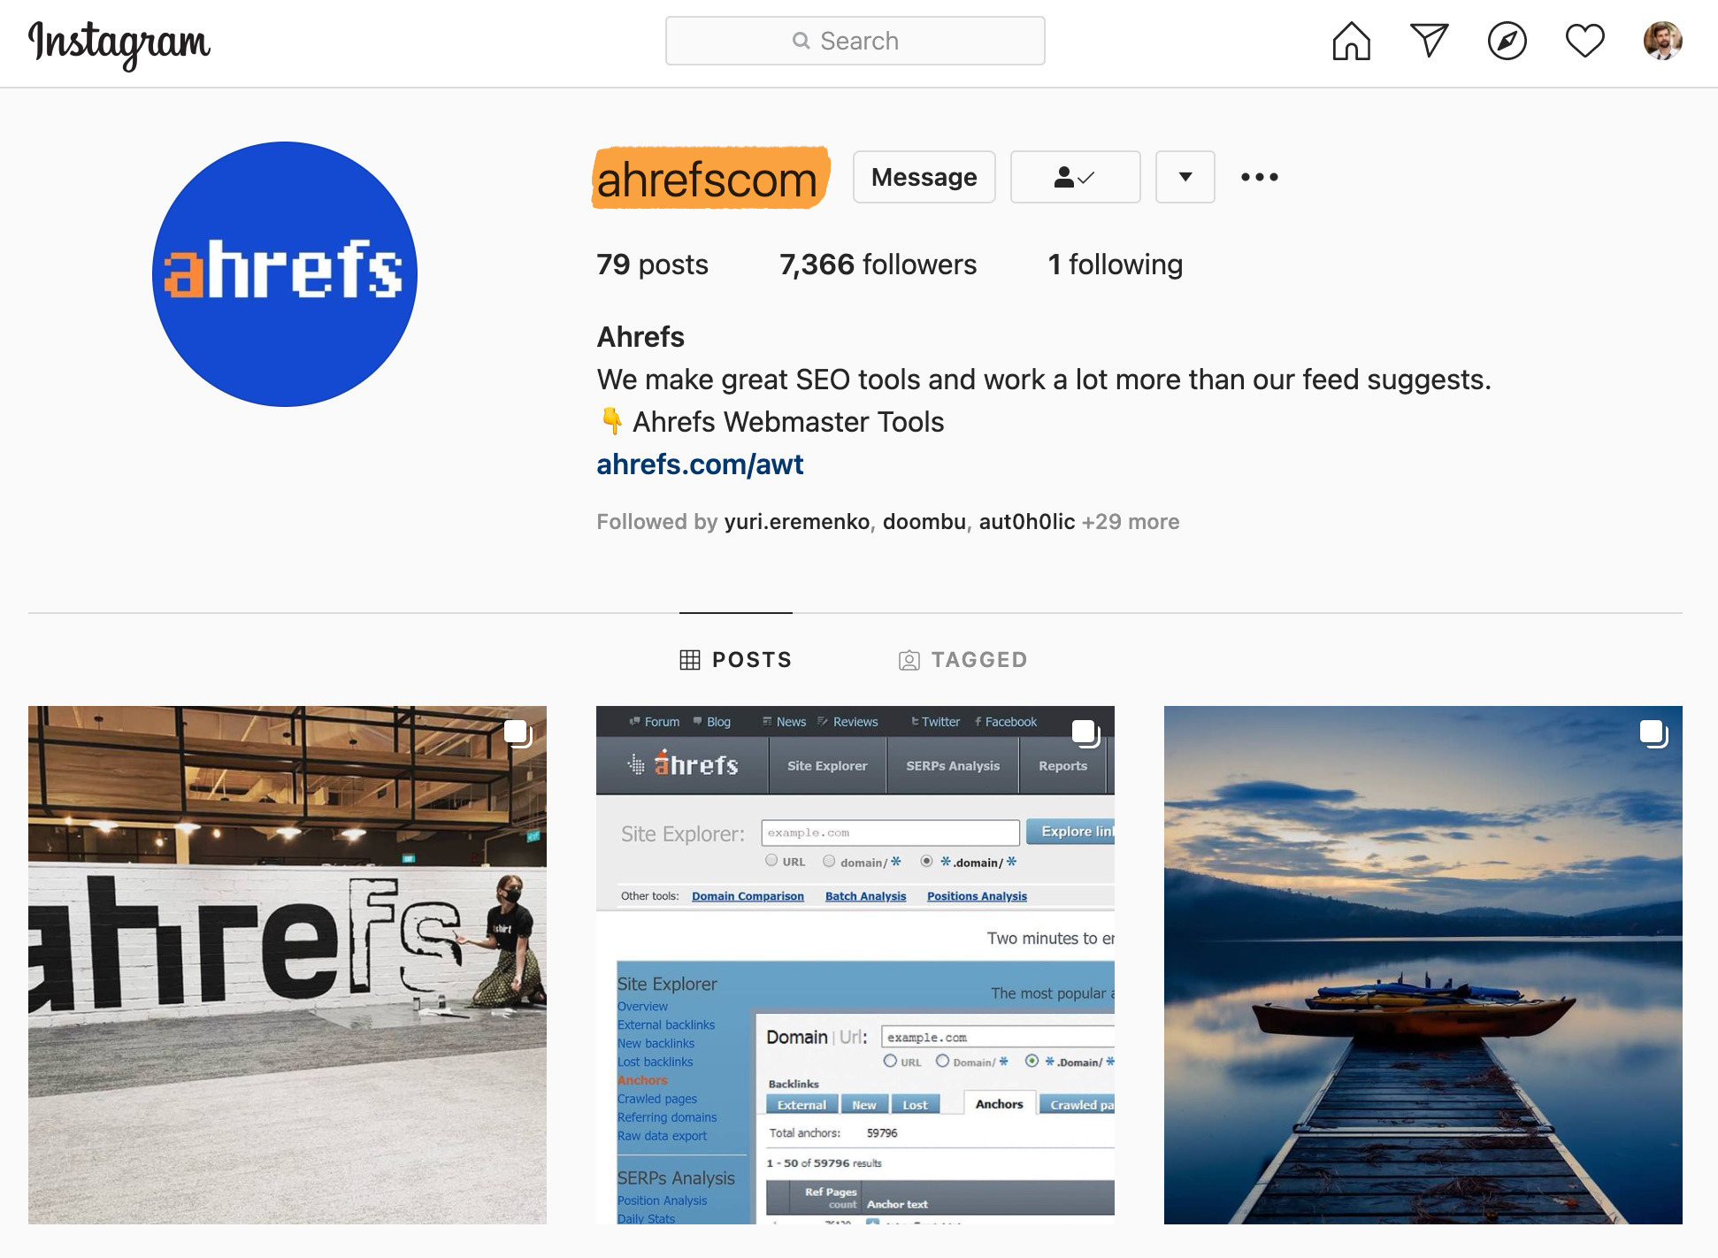Image resolution: width=1718 pixels, height=1258 pixels.
Task: Go to the Instagram home feed icon
Action: 1351,41
